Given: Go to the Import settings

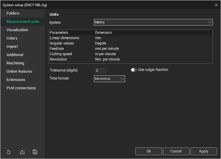Looking at the screenshot, I should (x=12, y=47).
